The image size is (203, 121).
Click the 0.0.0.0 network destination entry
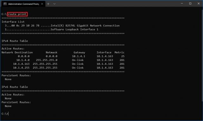(24, 56)
